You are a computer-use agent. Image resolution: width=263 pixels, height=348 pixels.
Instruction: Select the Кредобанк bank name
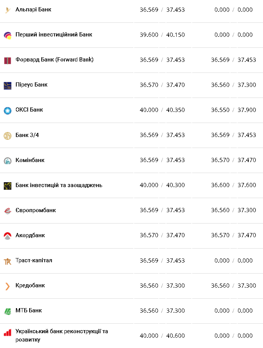[30, 285]
